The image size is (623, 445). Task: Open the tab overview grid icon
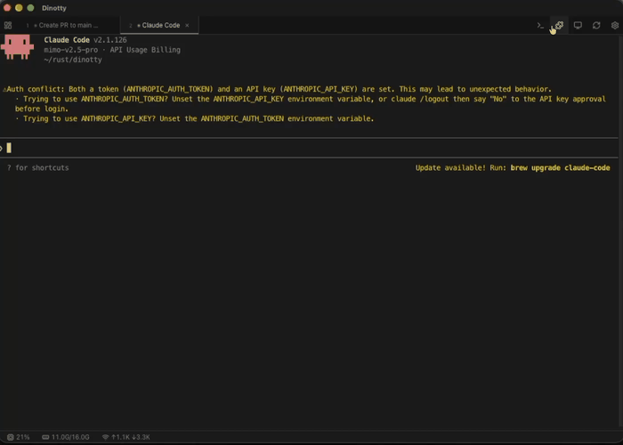pos(8,26)
